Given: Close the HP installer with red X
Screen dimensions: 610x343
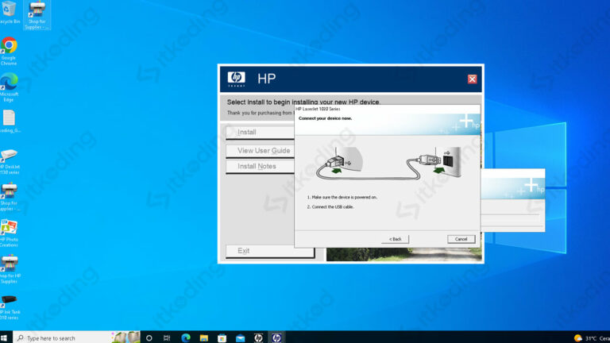Looking at the screenshot, I should point(472,79).
